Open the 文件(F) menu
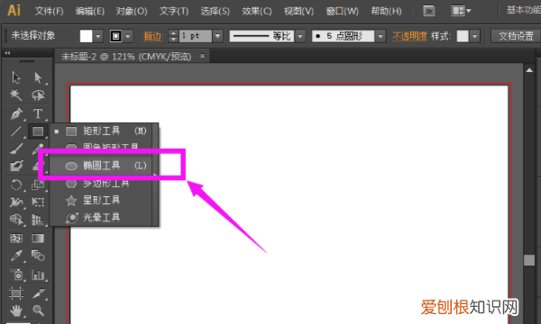Image resolution: width=541 pixels, height=324 pixels. [x=49, y=11]
